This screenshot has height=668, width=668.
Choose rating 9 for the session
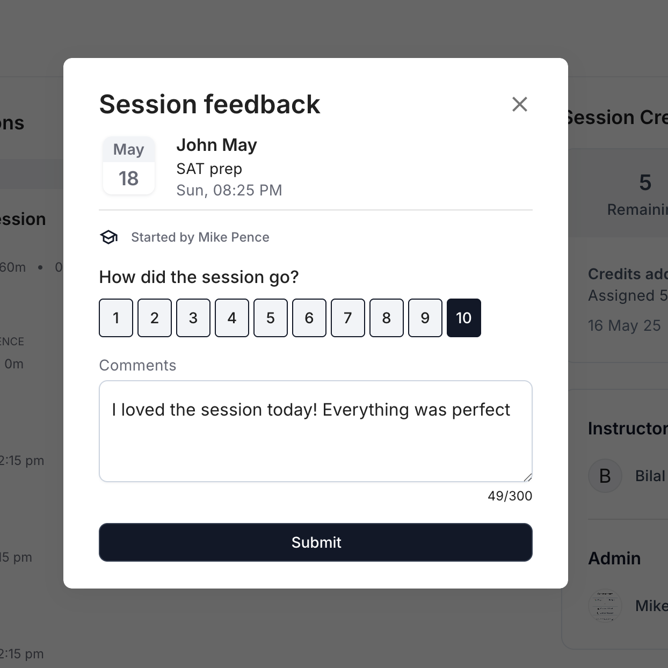(x=425, y=318)
